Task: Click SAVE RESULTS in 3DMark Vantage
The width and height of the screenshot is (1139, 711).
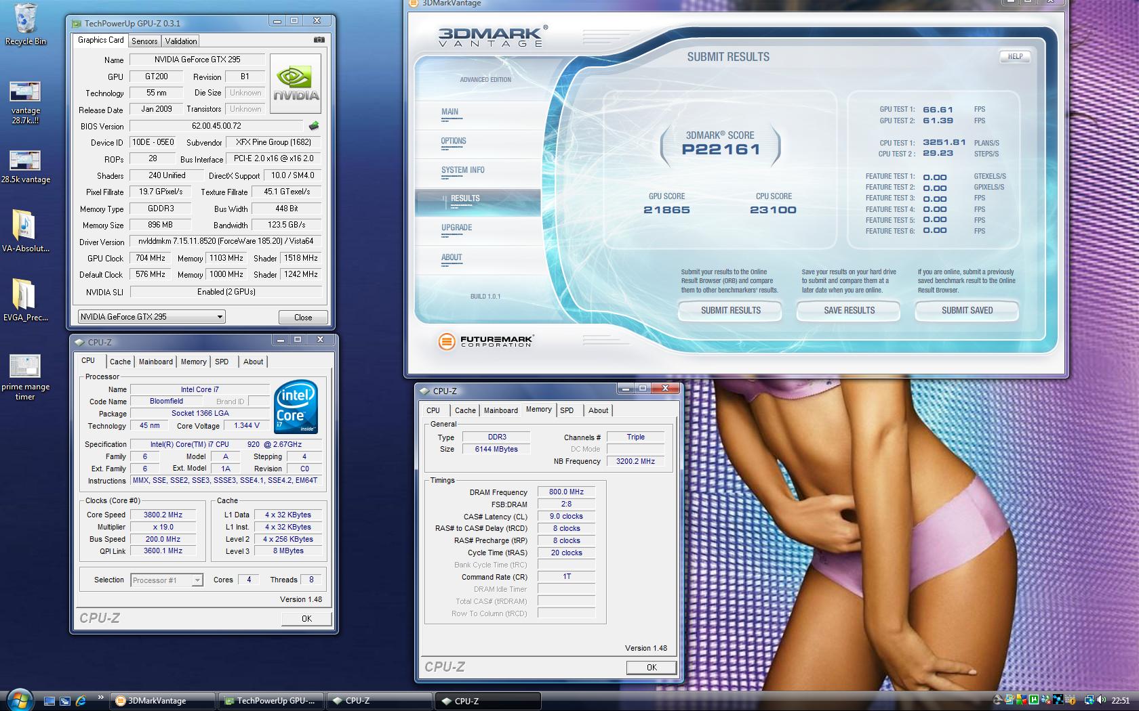Action: pos(849,310)
